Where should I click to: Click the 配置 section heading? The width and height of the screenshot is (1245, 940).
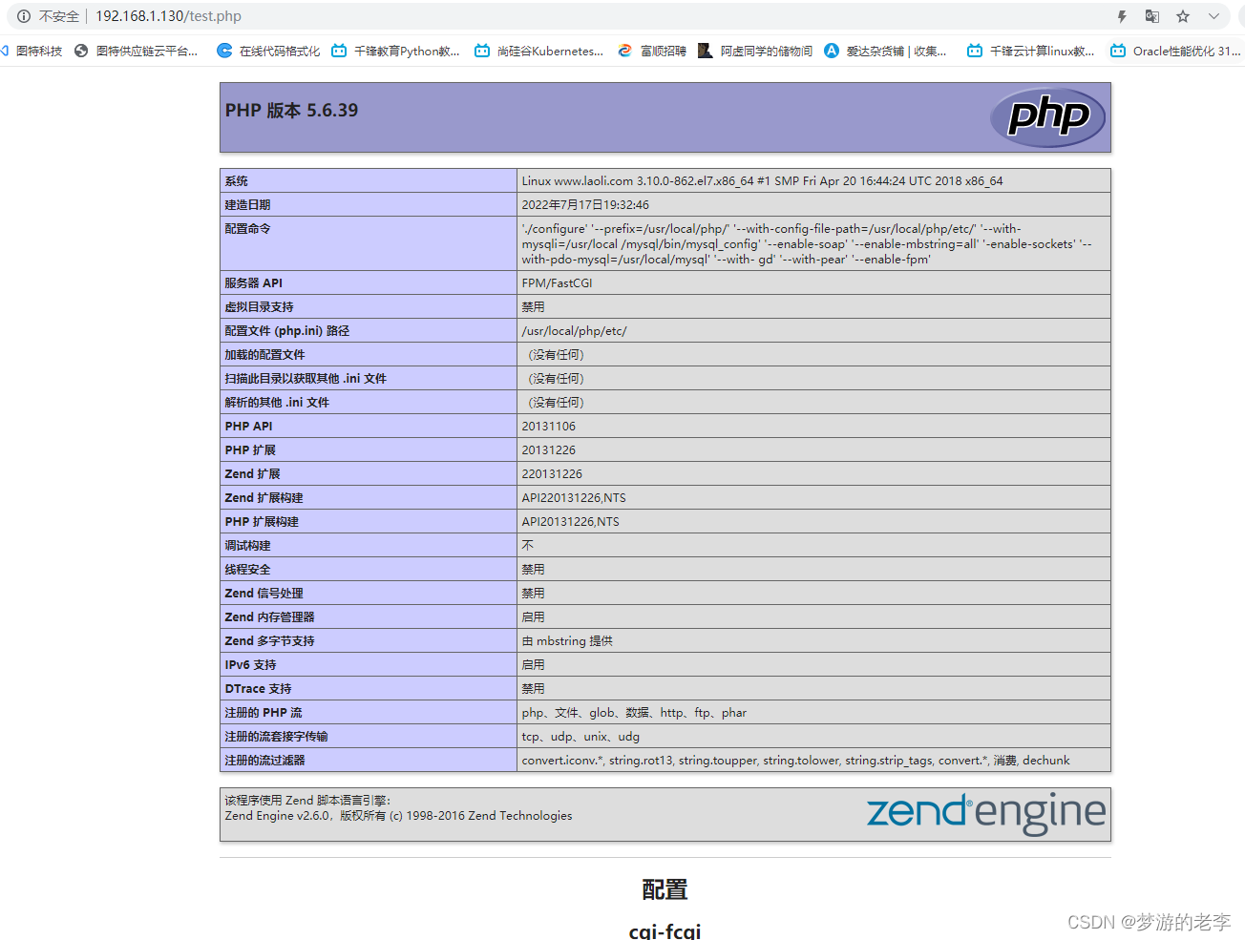coord(665,889)
